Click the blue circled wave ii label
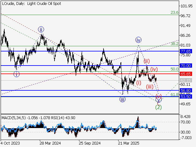The height and width of the screenshot is (147, 196). pyautogui.click(x=41, y=29)
